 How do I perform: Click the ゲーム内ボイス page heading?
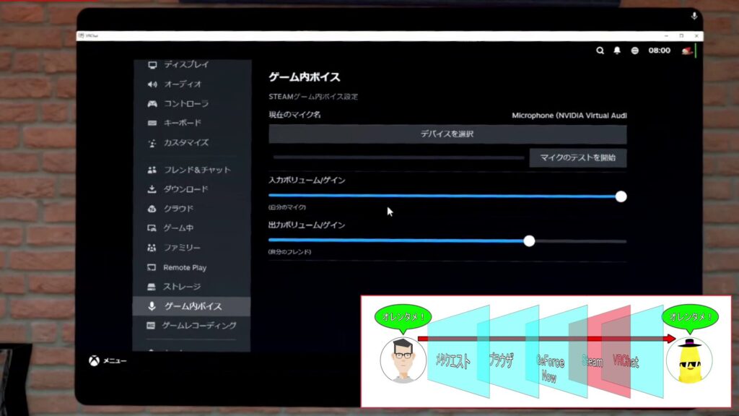pos(305,77)
